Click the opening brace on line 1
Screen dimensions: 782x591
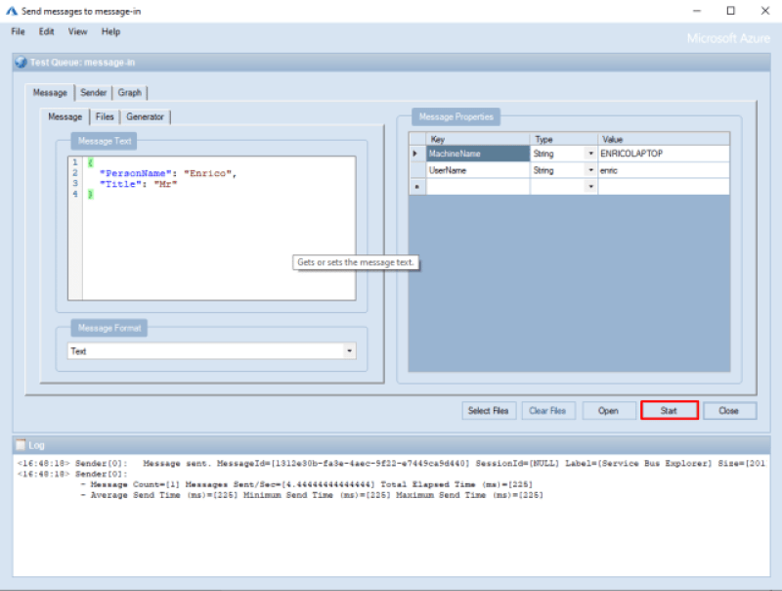click(90, 162)
